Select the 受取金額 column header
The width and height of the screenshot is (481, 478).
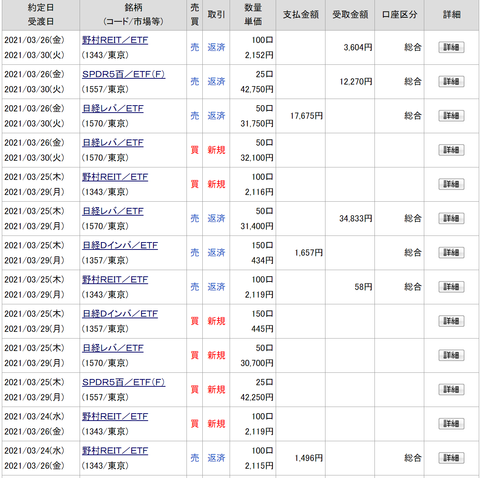point(350,15)
